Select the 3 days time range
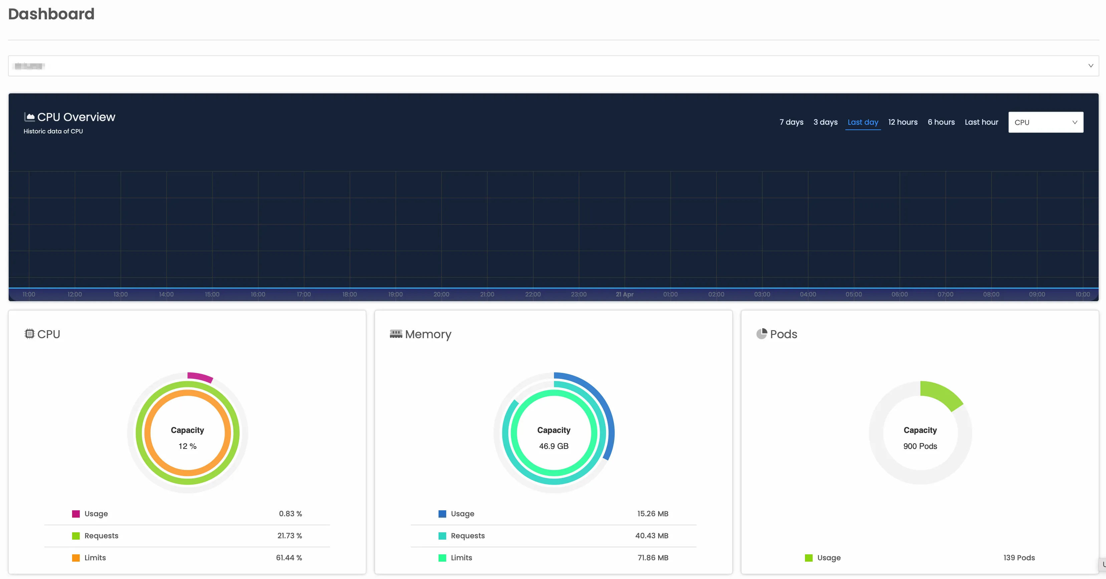Image resolution: width=1106 pixels, height=579 pixels. pos(825,122)
